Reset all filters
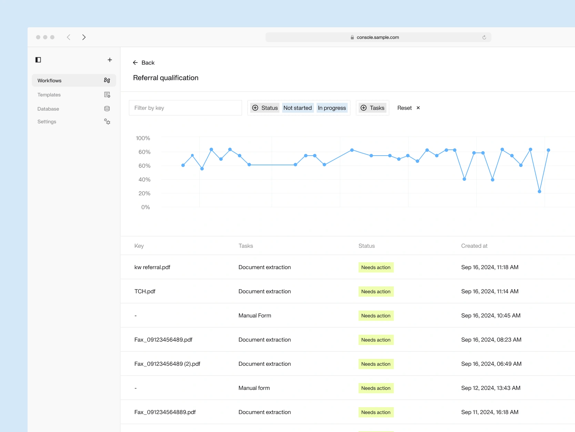This screenshot has width=575, height=432. [408, 108]
